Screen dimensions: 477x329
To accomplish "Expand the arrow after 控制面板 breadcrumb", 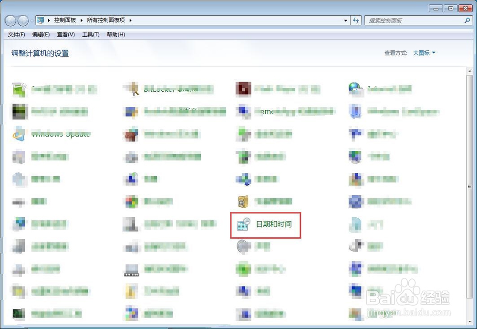I will (x=82, y=21).
